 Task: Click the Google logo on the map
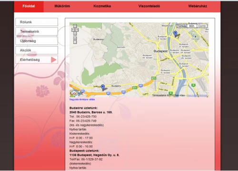click(76, 94)
